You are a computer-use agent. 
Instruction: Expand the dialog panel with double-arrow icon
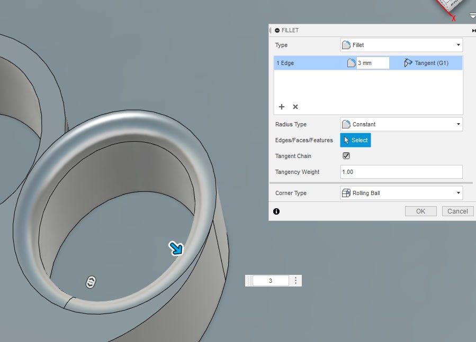[x=473, y=31]
